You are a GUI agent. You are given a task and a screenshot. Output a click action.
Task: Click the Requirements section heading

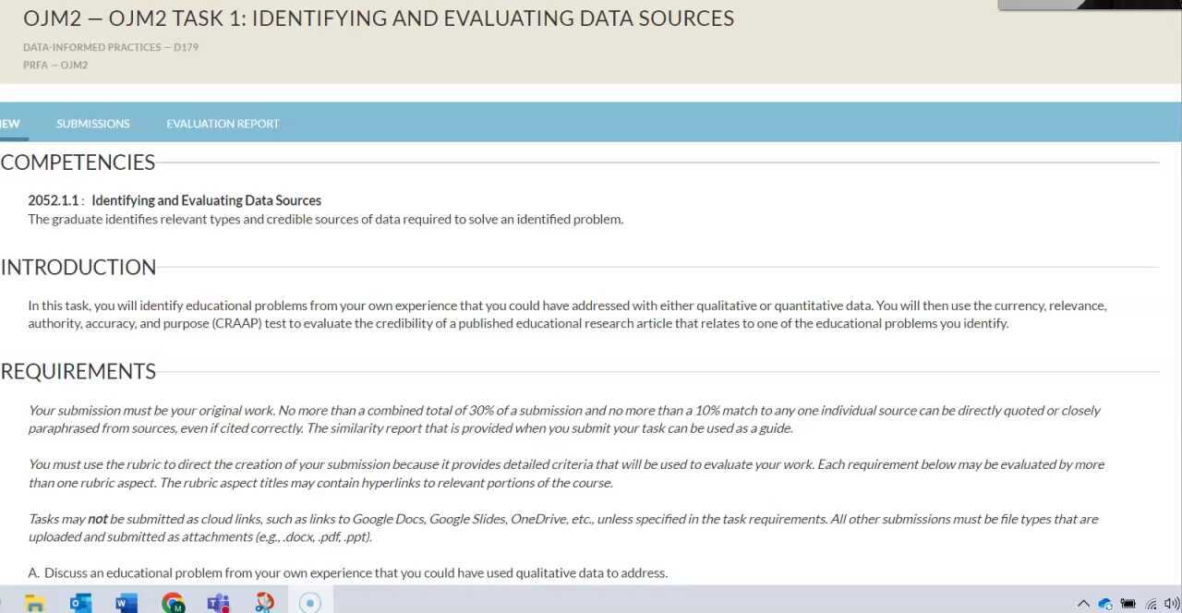point(78,372)
